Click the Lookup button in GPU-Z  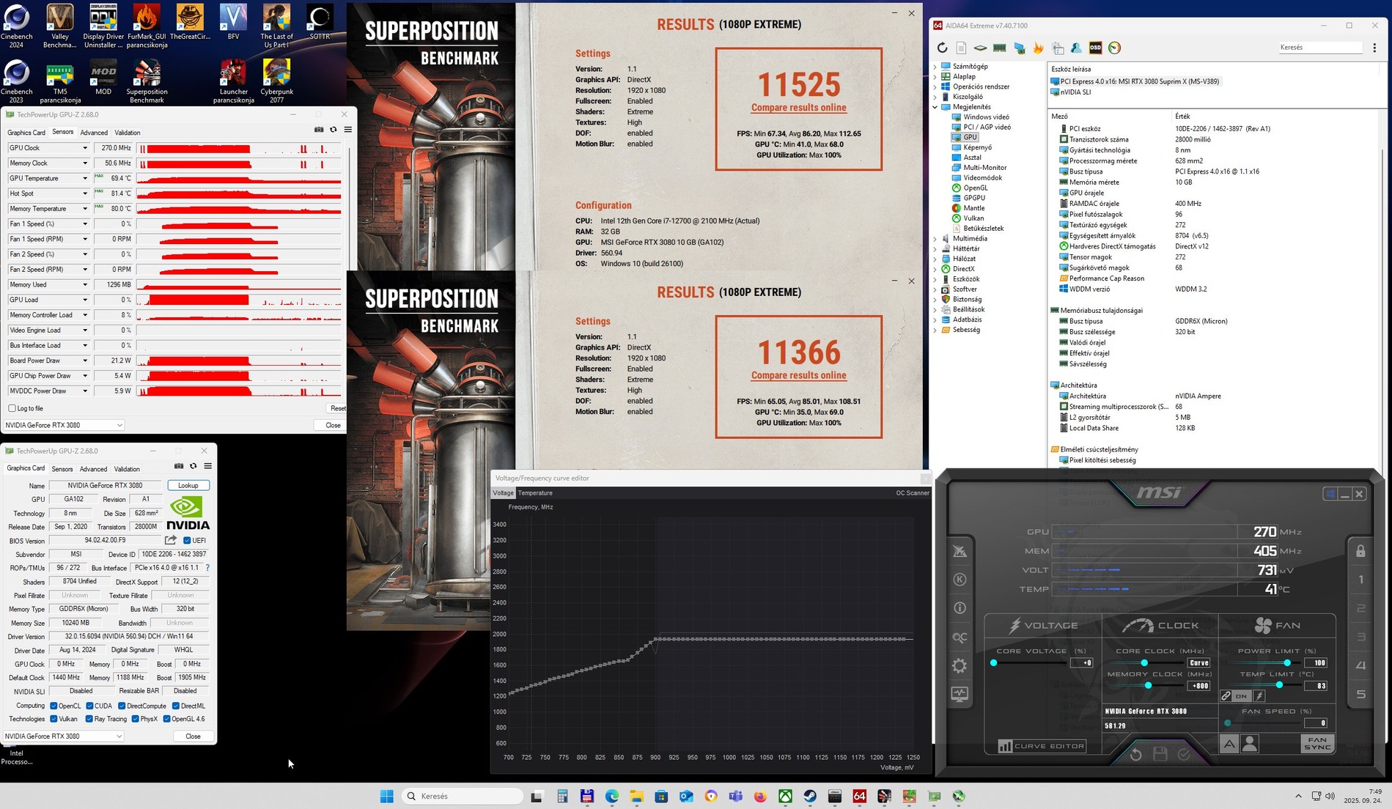pyautogui.click(x=188, y=485)
